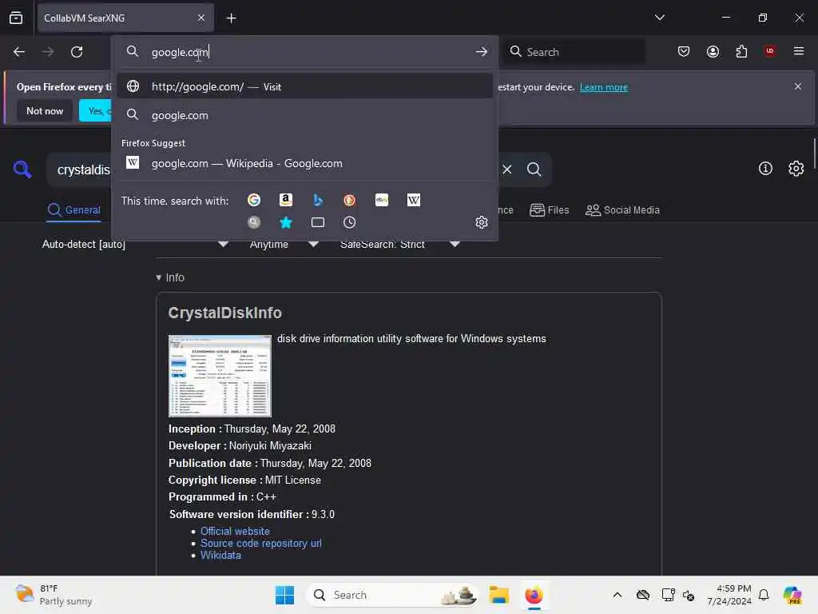Click the page vertical scrollbar
Viewport: 818px width, 614px height.
(814, 153)
